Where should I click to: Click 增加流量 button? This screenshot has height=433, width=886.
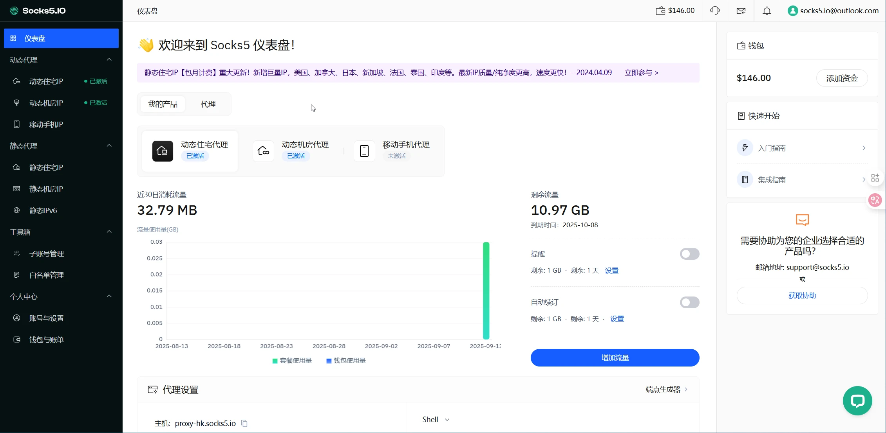615,358
